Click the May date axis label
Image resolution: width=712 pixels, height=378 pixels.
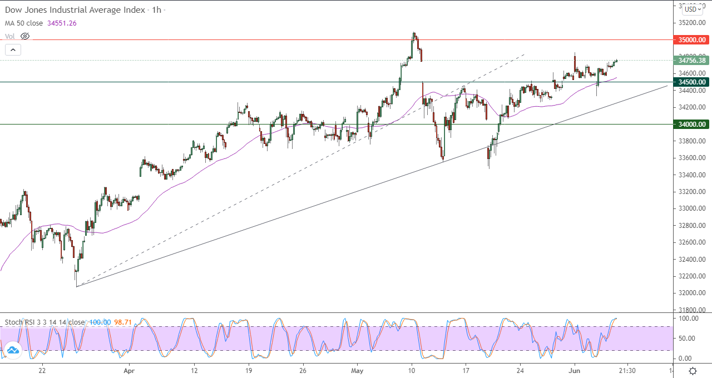pos(357,370)
